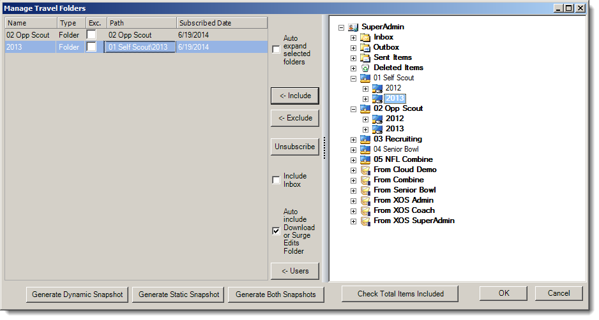The image size is (599, 320).
Task: Expand the Outbox tree node
Action: 353,48
